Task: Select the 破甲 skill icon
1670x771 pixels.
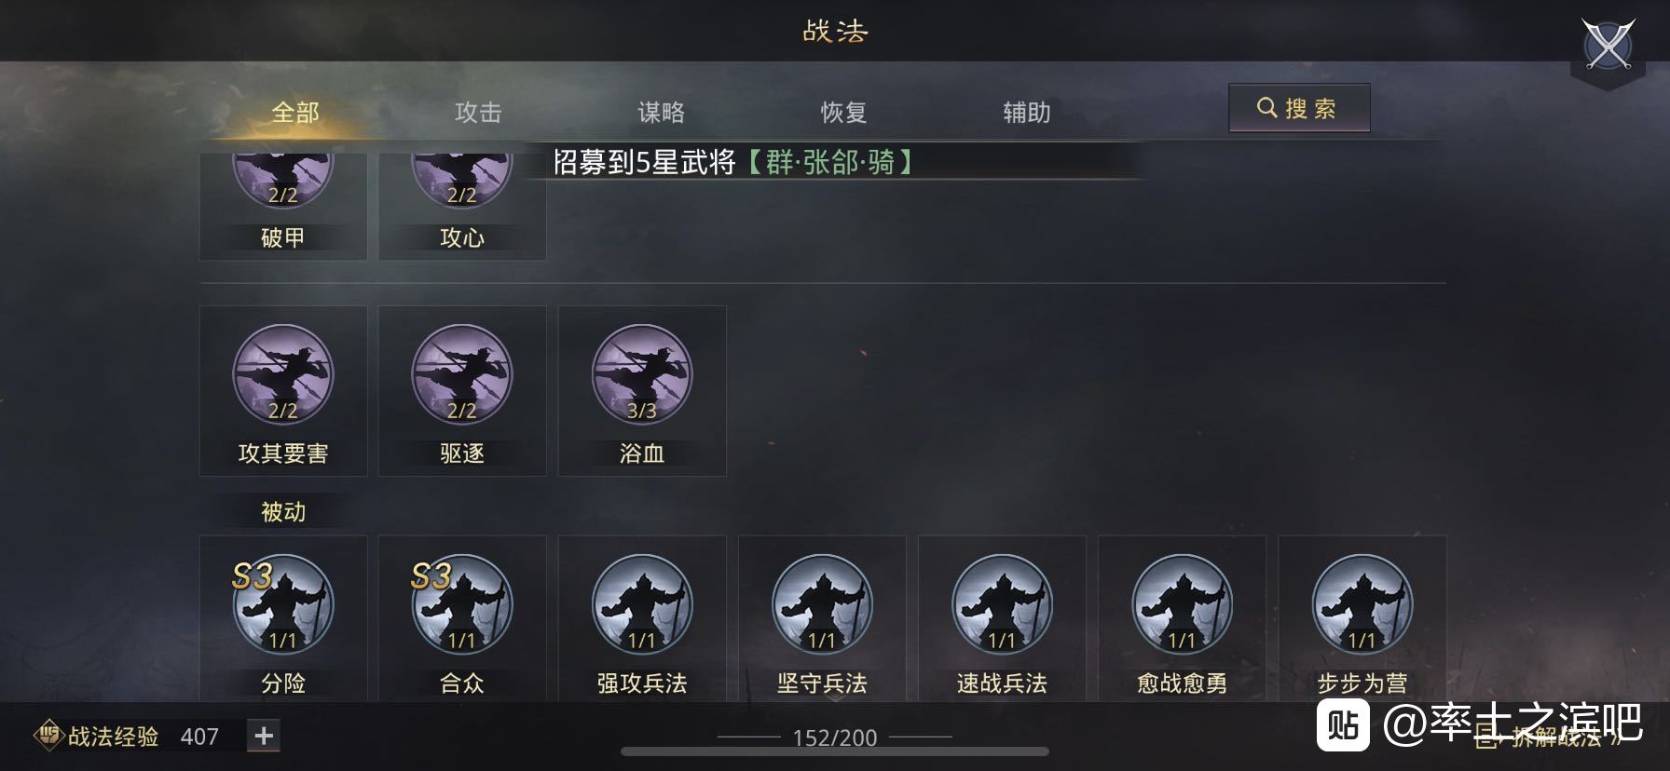Action: (282, 205)
